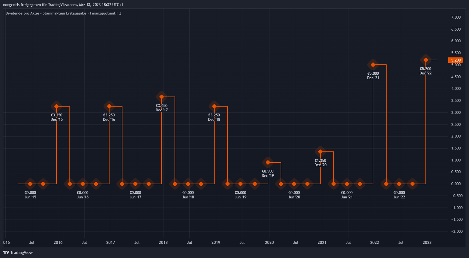Select the Dec '15 €3.250 diamond marker
The height and width of the screenshot is (258, 469).
[x=56, y=106]
